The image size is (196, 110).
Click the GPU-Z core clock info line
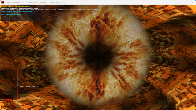pyautogui.click(x=50, y=10)
